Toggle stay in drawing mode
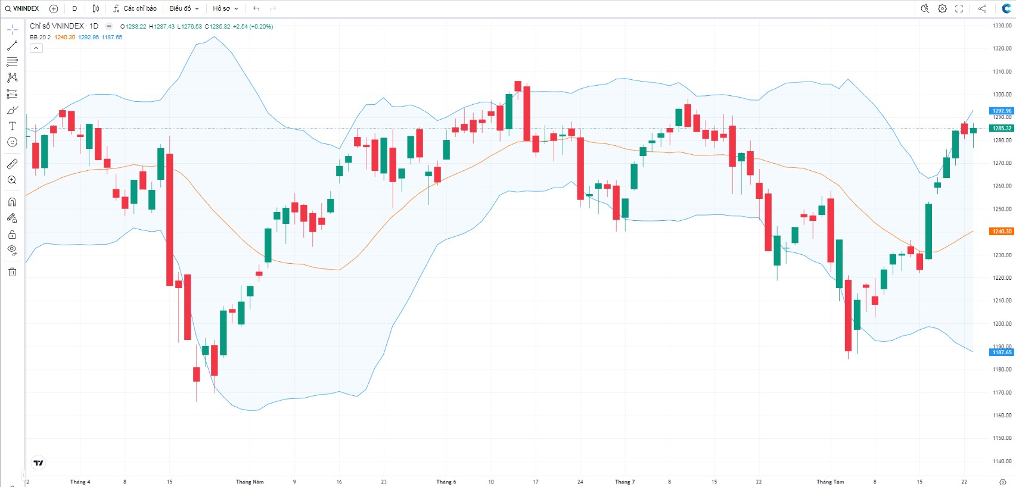 click(12, 218)
